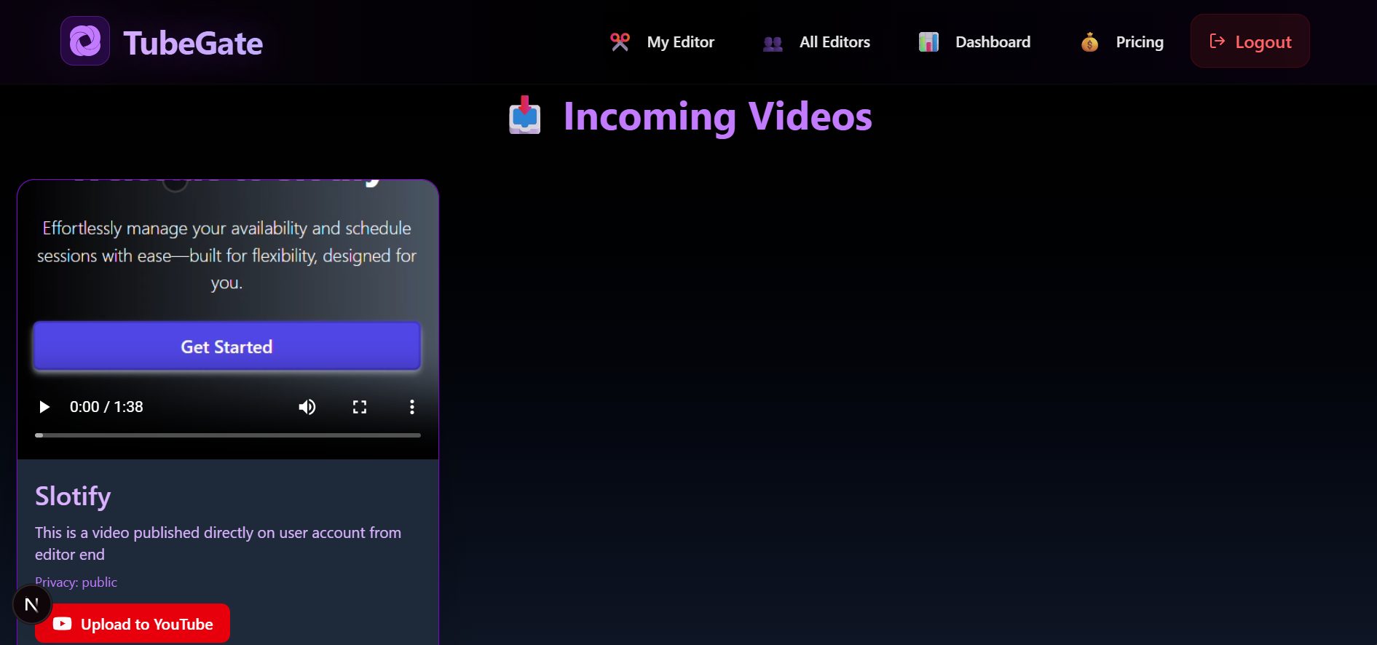The width and height of the screenshot is (1377, 645).
Task: Click the people icon beside All Editors
Action: click(x=773, y=43)
